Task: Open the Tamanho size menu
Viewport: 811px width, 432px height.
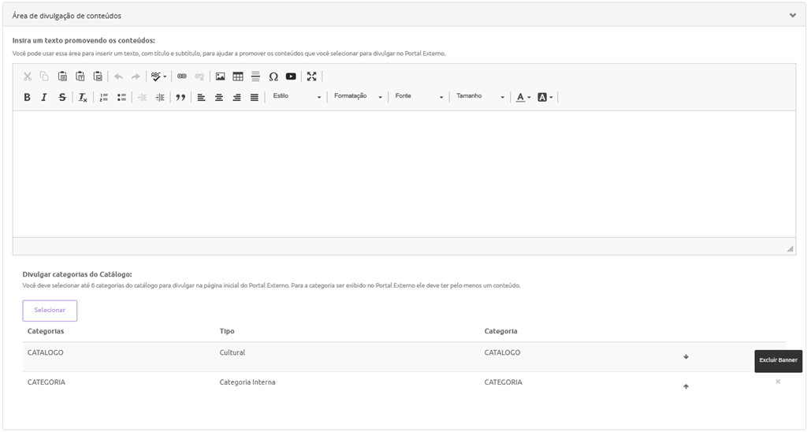Action: pos(480,97)
